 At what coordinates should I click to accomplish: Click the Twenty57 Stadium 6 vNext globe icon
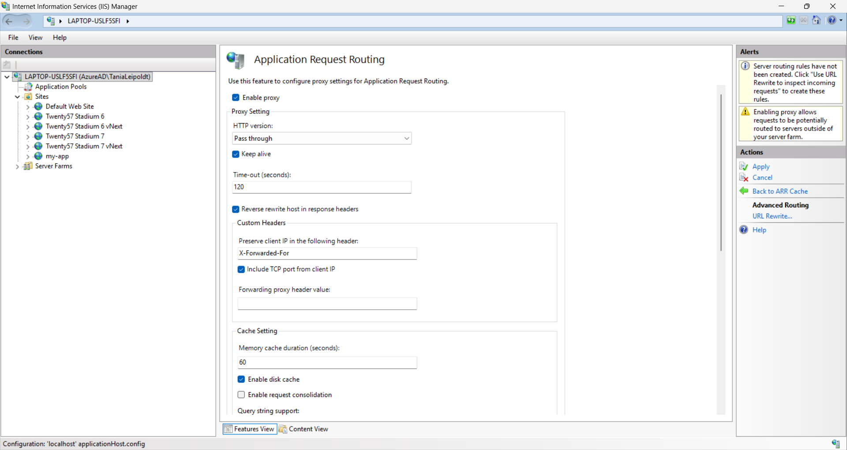tap(38, 126)
